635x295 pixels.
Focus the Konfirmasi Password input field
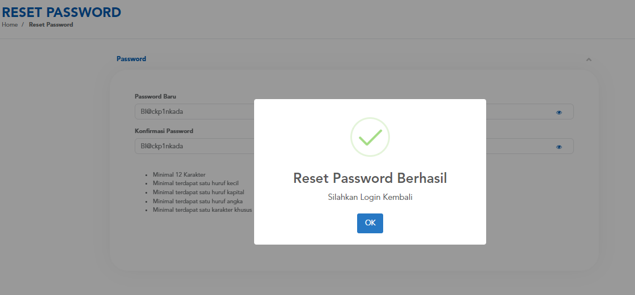[x=354, y=146]
